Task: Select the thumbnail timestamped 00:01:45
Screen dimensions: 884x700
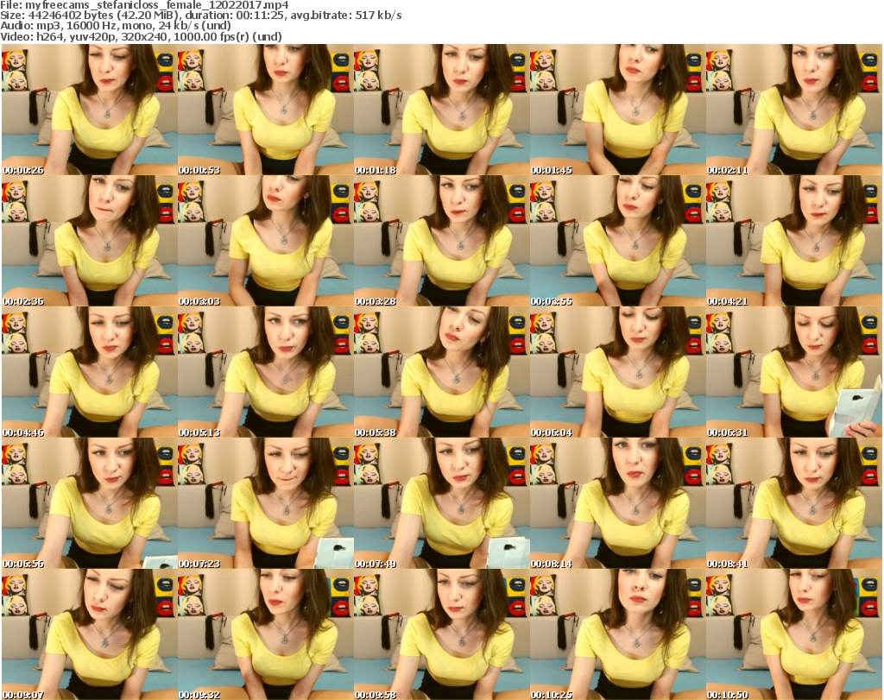Action: tap(618, 110)
